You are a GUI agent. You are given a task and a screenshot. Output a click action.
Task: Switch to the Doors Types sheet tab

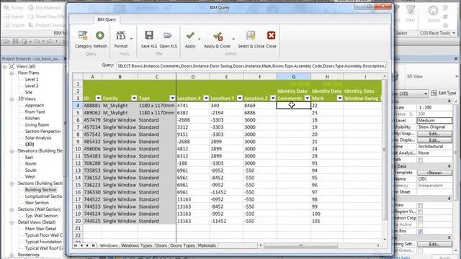click(182, 245)
